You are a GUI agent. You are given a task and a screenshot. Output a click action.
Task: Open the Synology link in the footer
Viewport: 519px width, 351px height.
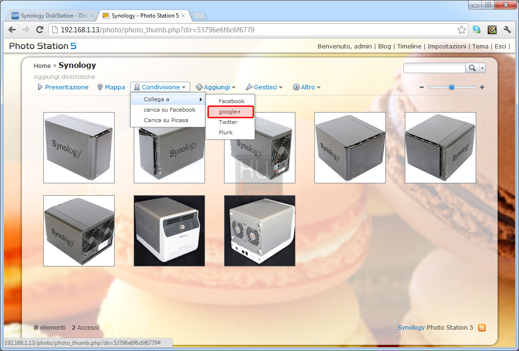411,328
